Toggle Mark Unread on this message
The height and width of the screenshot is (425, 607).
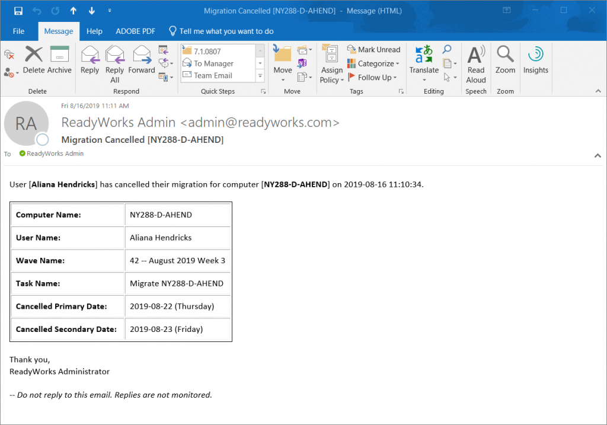tap(373, 49)
